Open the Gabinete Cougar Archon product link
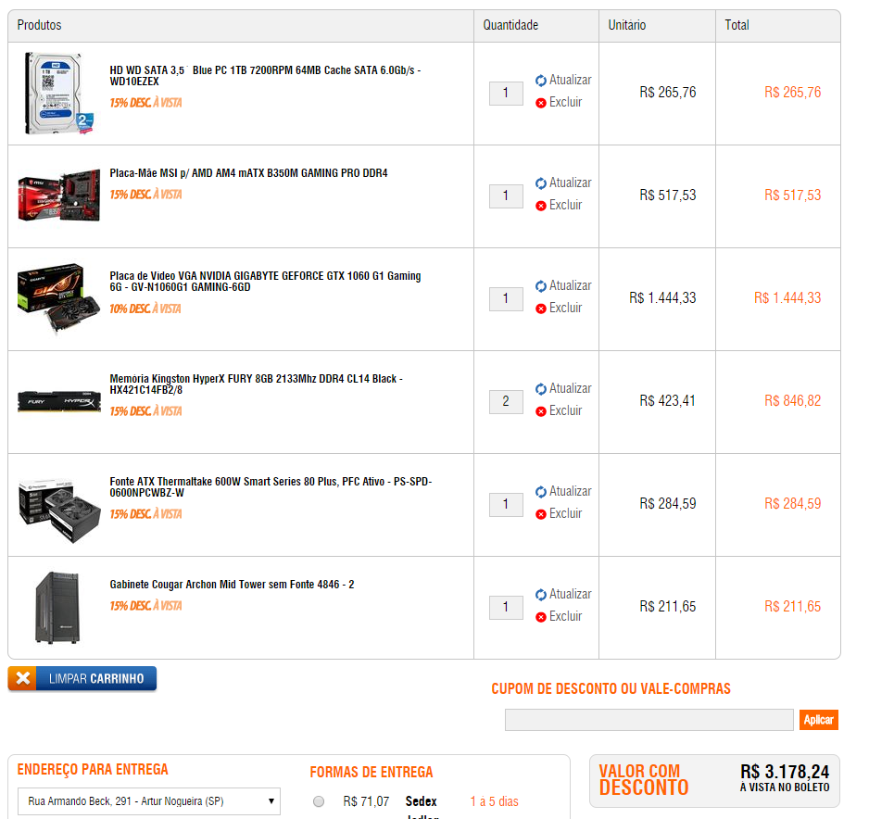The image size is (869, 819). tap(232, 585)
